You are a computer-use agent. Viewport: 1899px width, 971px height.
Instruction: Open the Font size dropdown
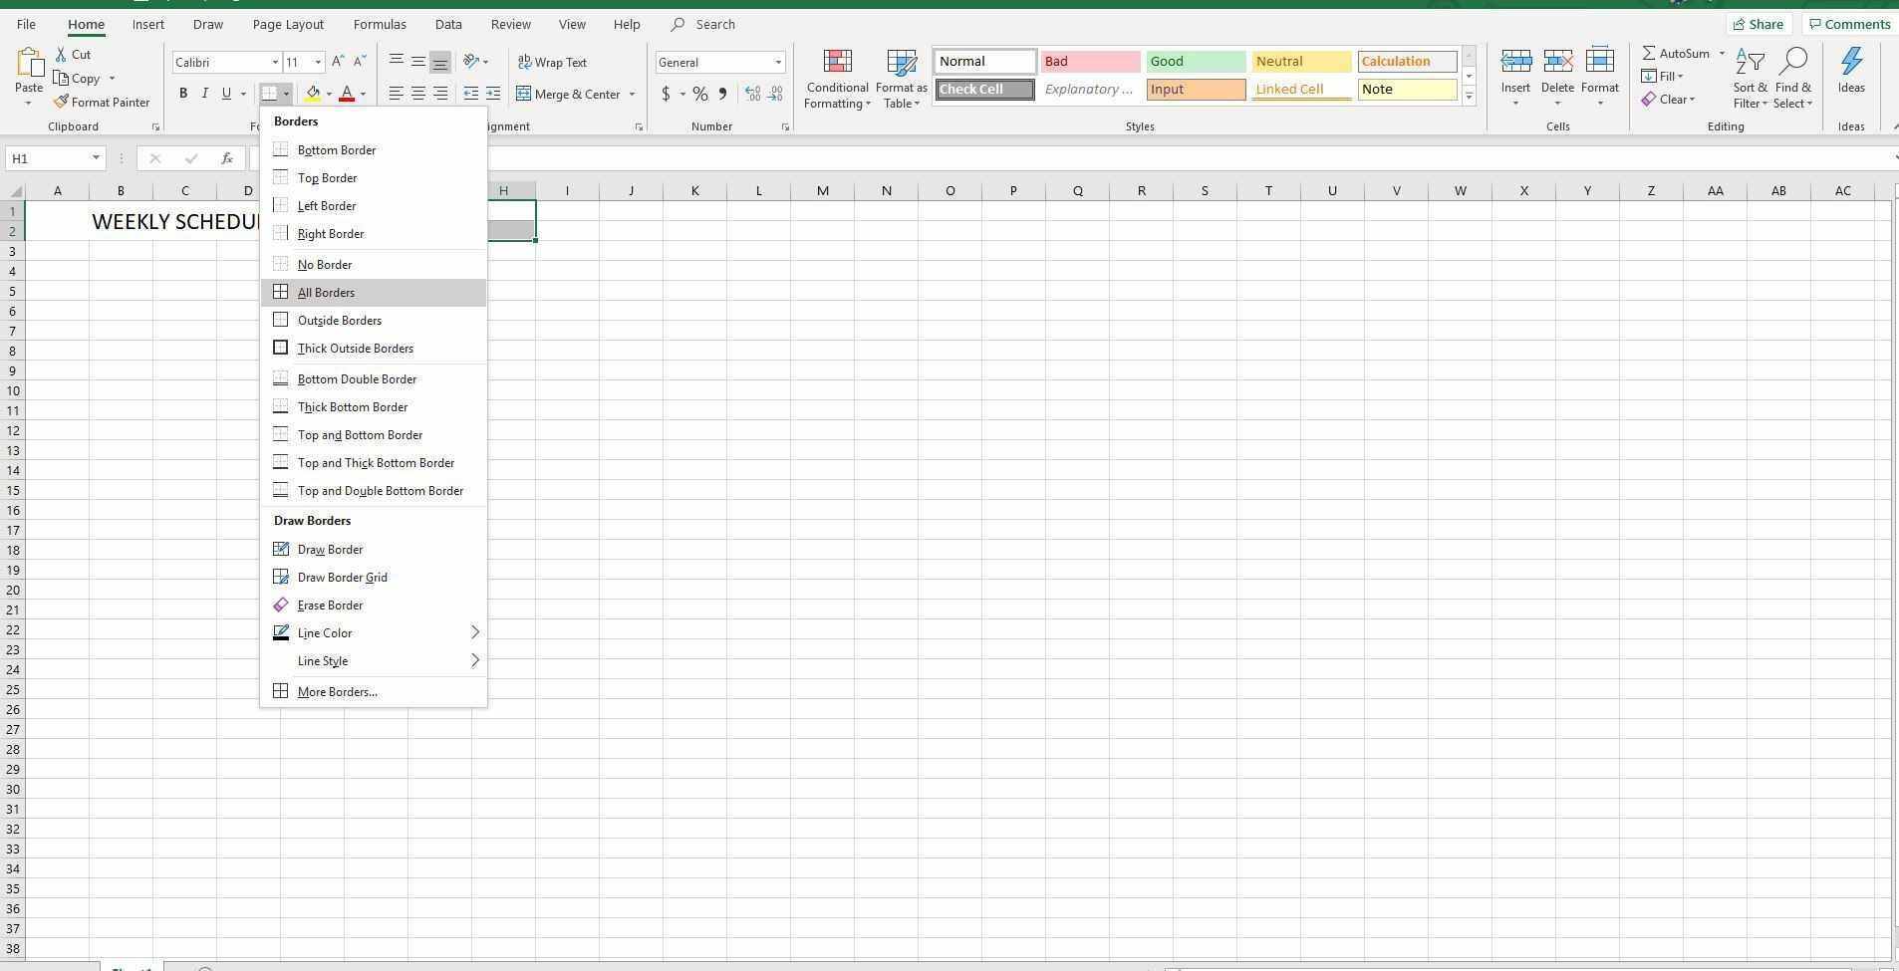click(x=318, y=63)
